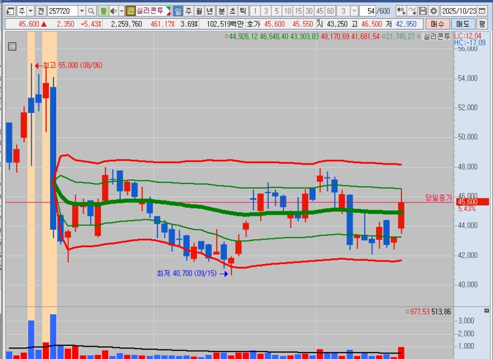This screenshot has width=493, height=359.
Task: Click the green 통 button
Action: (x=103, y=11)
